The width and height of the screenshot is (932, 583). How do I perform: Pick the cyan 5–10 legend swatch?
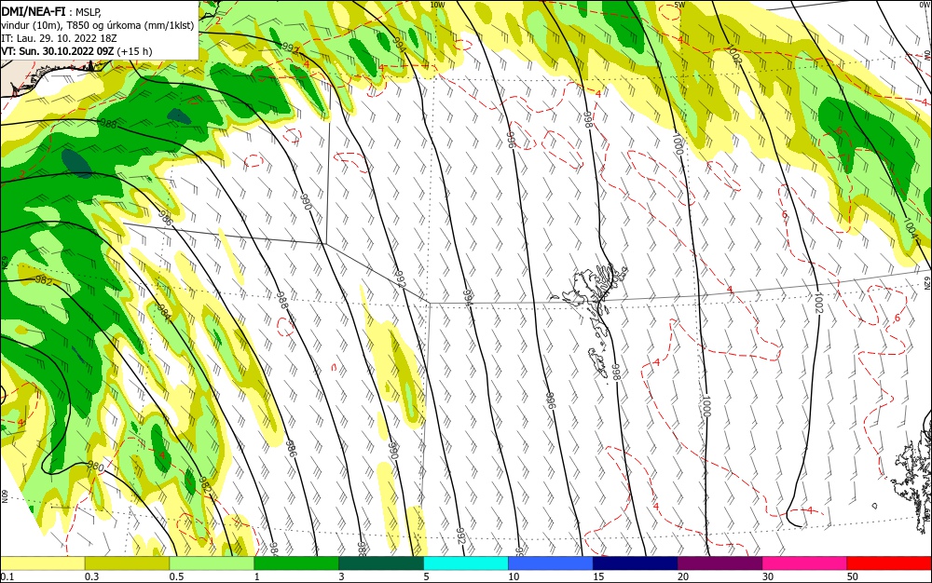coord(466,563)
